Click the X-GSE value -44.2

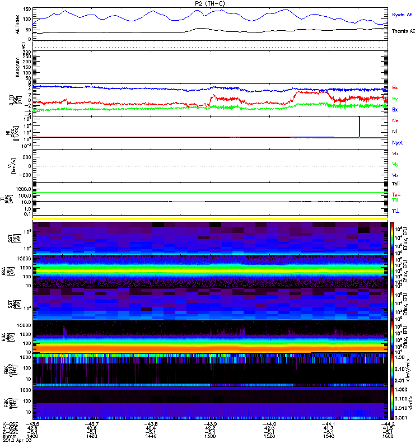388,424
